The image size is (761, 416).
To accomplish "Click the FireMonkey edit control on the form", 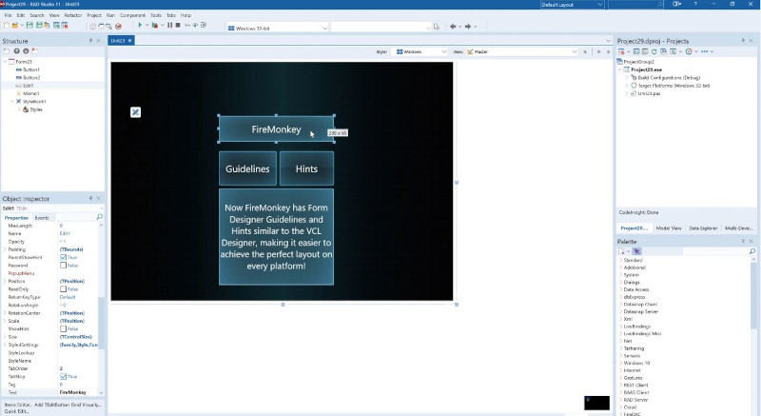I will point(276,129).
